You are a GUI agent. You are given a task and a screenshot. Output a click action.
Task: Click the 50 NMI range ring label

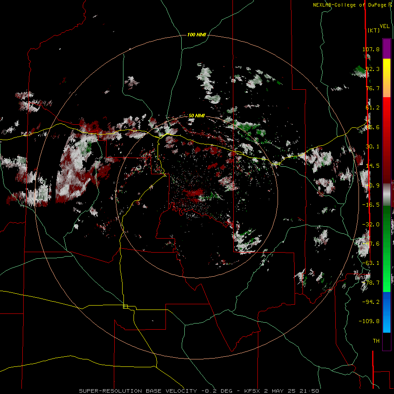(197, 116)
